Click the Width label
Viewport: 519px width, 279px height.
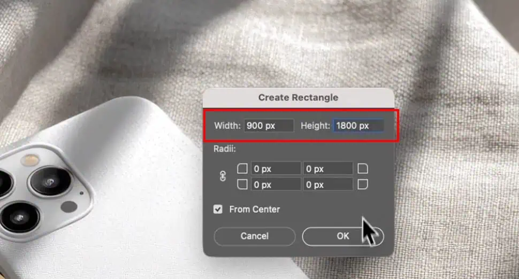227,126
